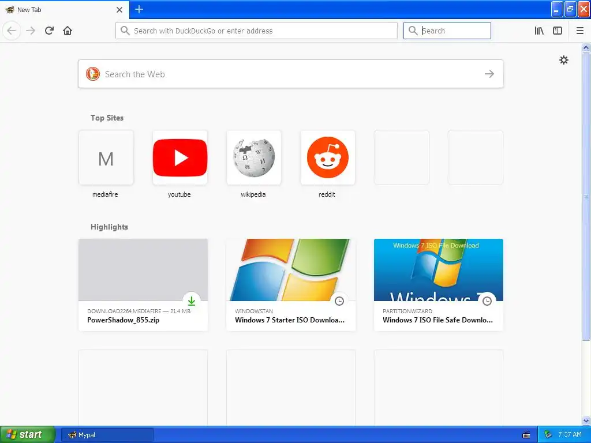The width and height of the screenshot is (591, 443).
Task: Click the reddit label text
Action: (327, 194)
